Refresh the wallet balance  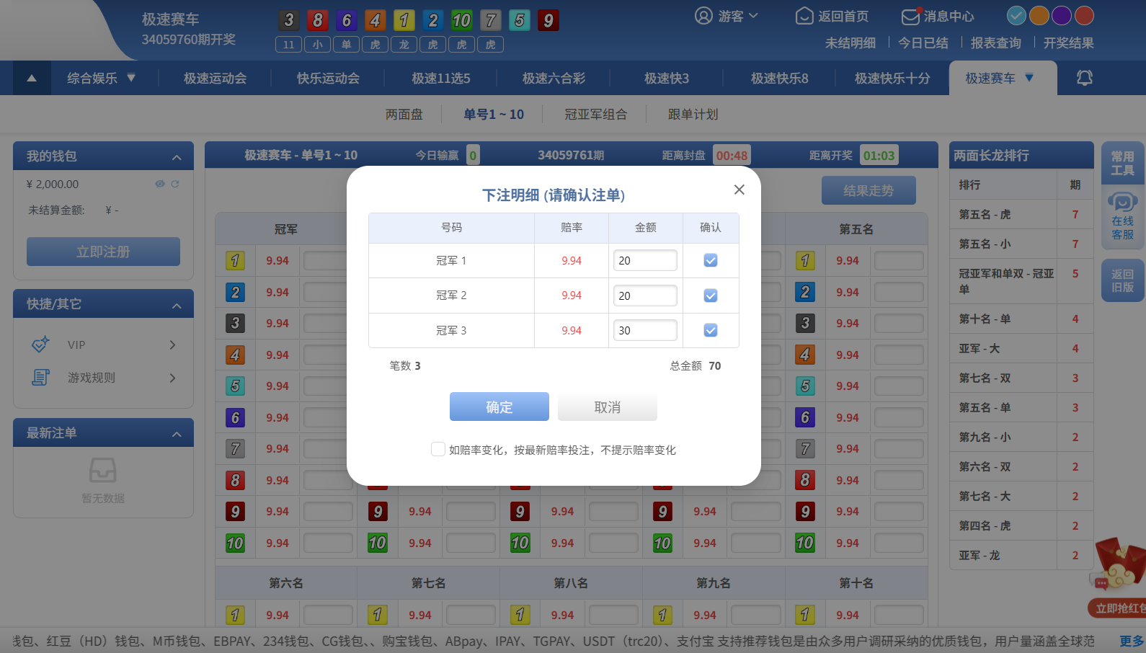click(x=174, y=184)
